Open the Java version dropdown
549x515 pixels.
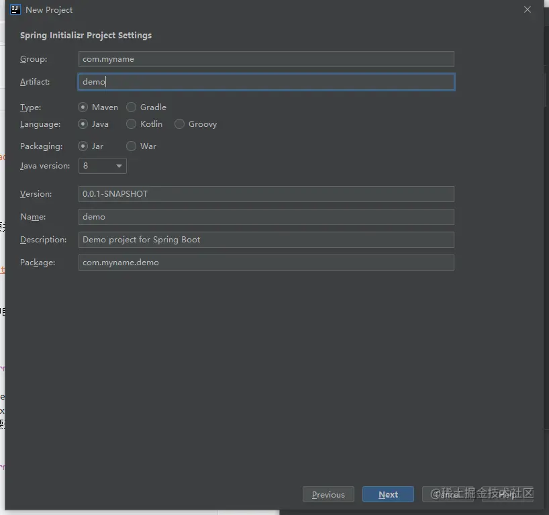click(103, 166)
